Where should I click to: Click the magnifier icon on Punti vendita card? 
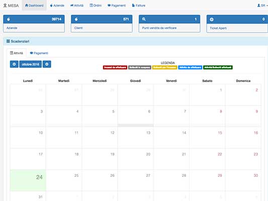(x=144, y=19)
